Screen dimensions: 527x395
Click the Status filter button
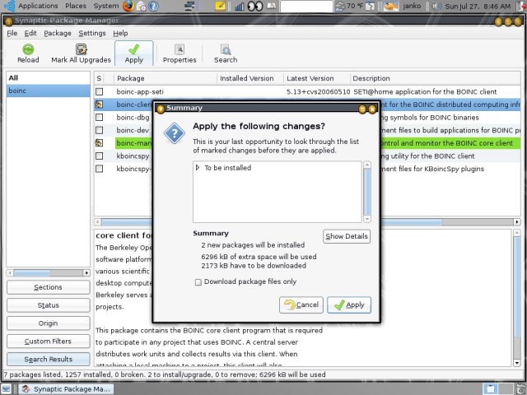coord(48,305)
